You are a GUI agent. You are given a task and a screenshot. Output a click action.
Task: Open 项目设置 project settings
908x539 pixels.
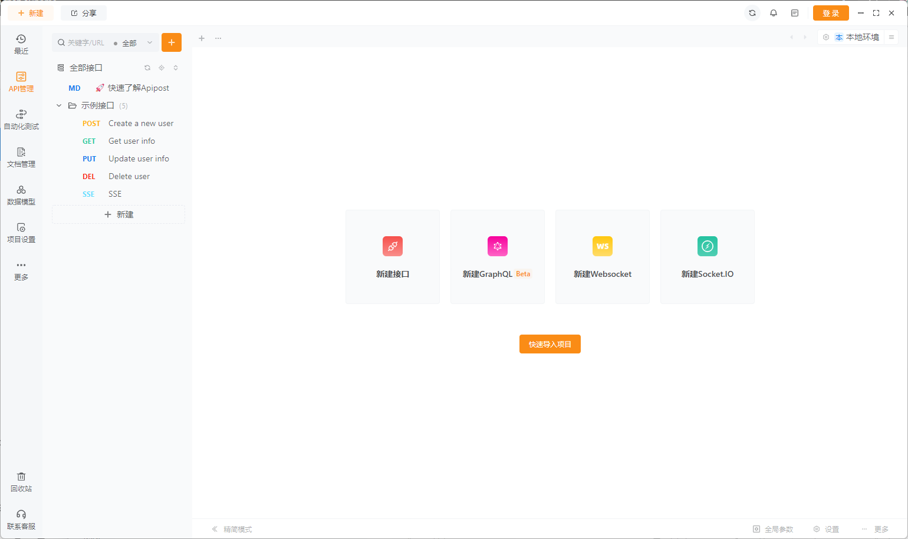tap(21, 232)
